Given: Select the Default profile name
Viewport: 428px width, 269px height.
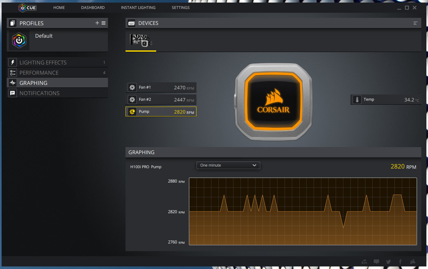Looking at the screenshot, I should (44, 36).
